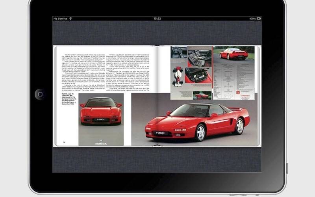Tap the No Service carrier text
This screenshot has height=197, width=315.
coord(60,19)
